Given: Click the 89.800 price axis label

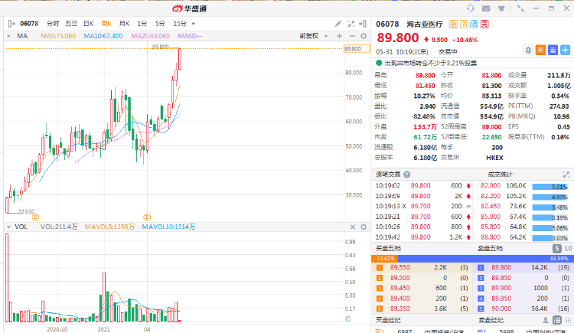Looking at the screenshot, I should click(x=357, y=49).
